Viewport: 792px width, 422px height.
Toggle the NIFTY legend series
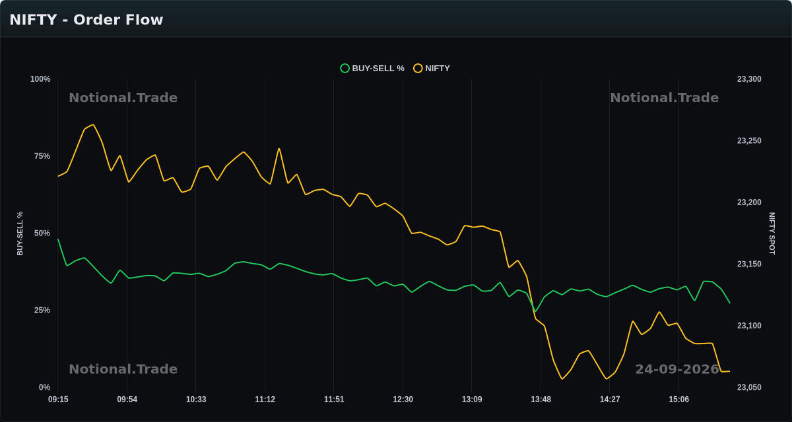[x=432, y=68]
